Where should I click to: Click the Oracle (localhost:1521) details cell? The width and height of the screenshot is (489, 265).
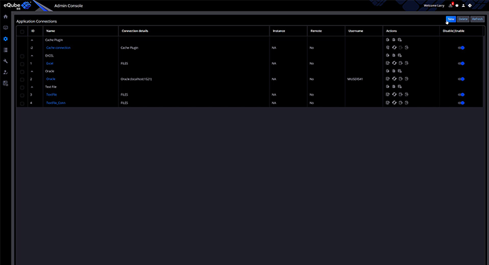(136, 79)
